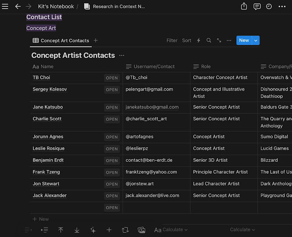
Task: Open the Name column header menu
Action: click(x=76, y=67)
